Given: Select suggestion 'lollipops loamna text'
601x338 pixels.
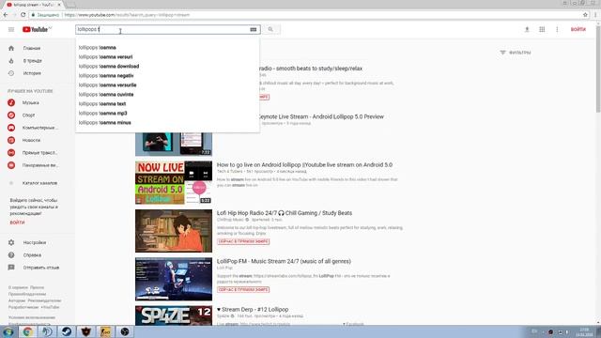Looking at the screenshot, I should click(x=167, y=104).
